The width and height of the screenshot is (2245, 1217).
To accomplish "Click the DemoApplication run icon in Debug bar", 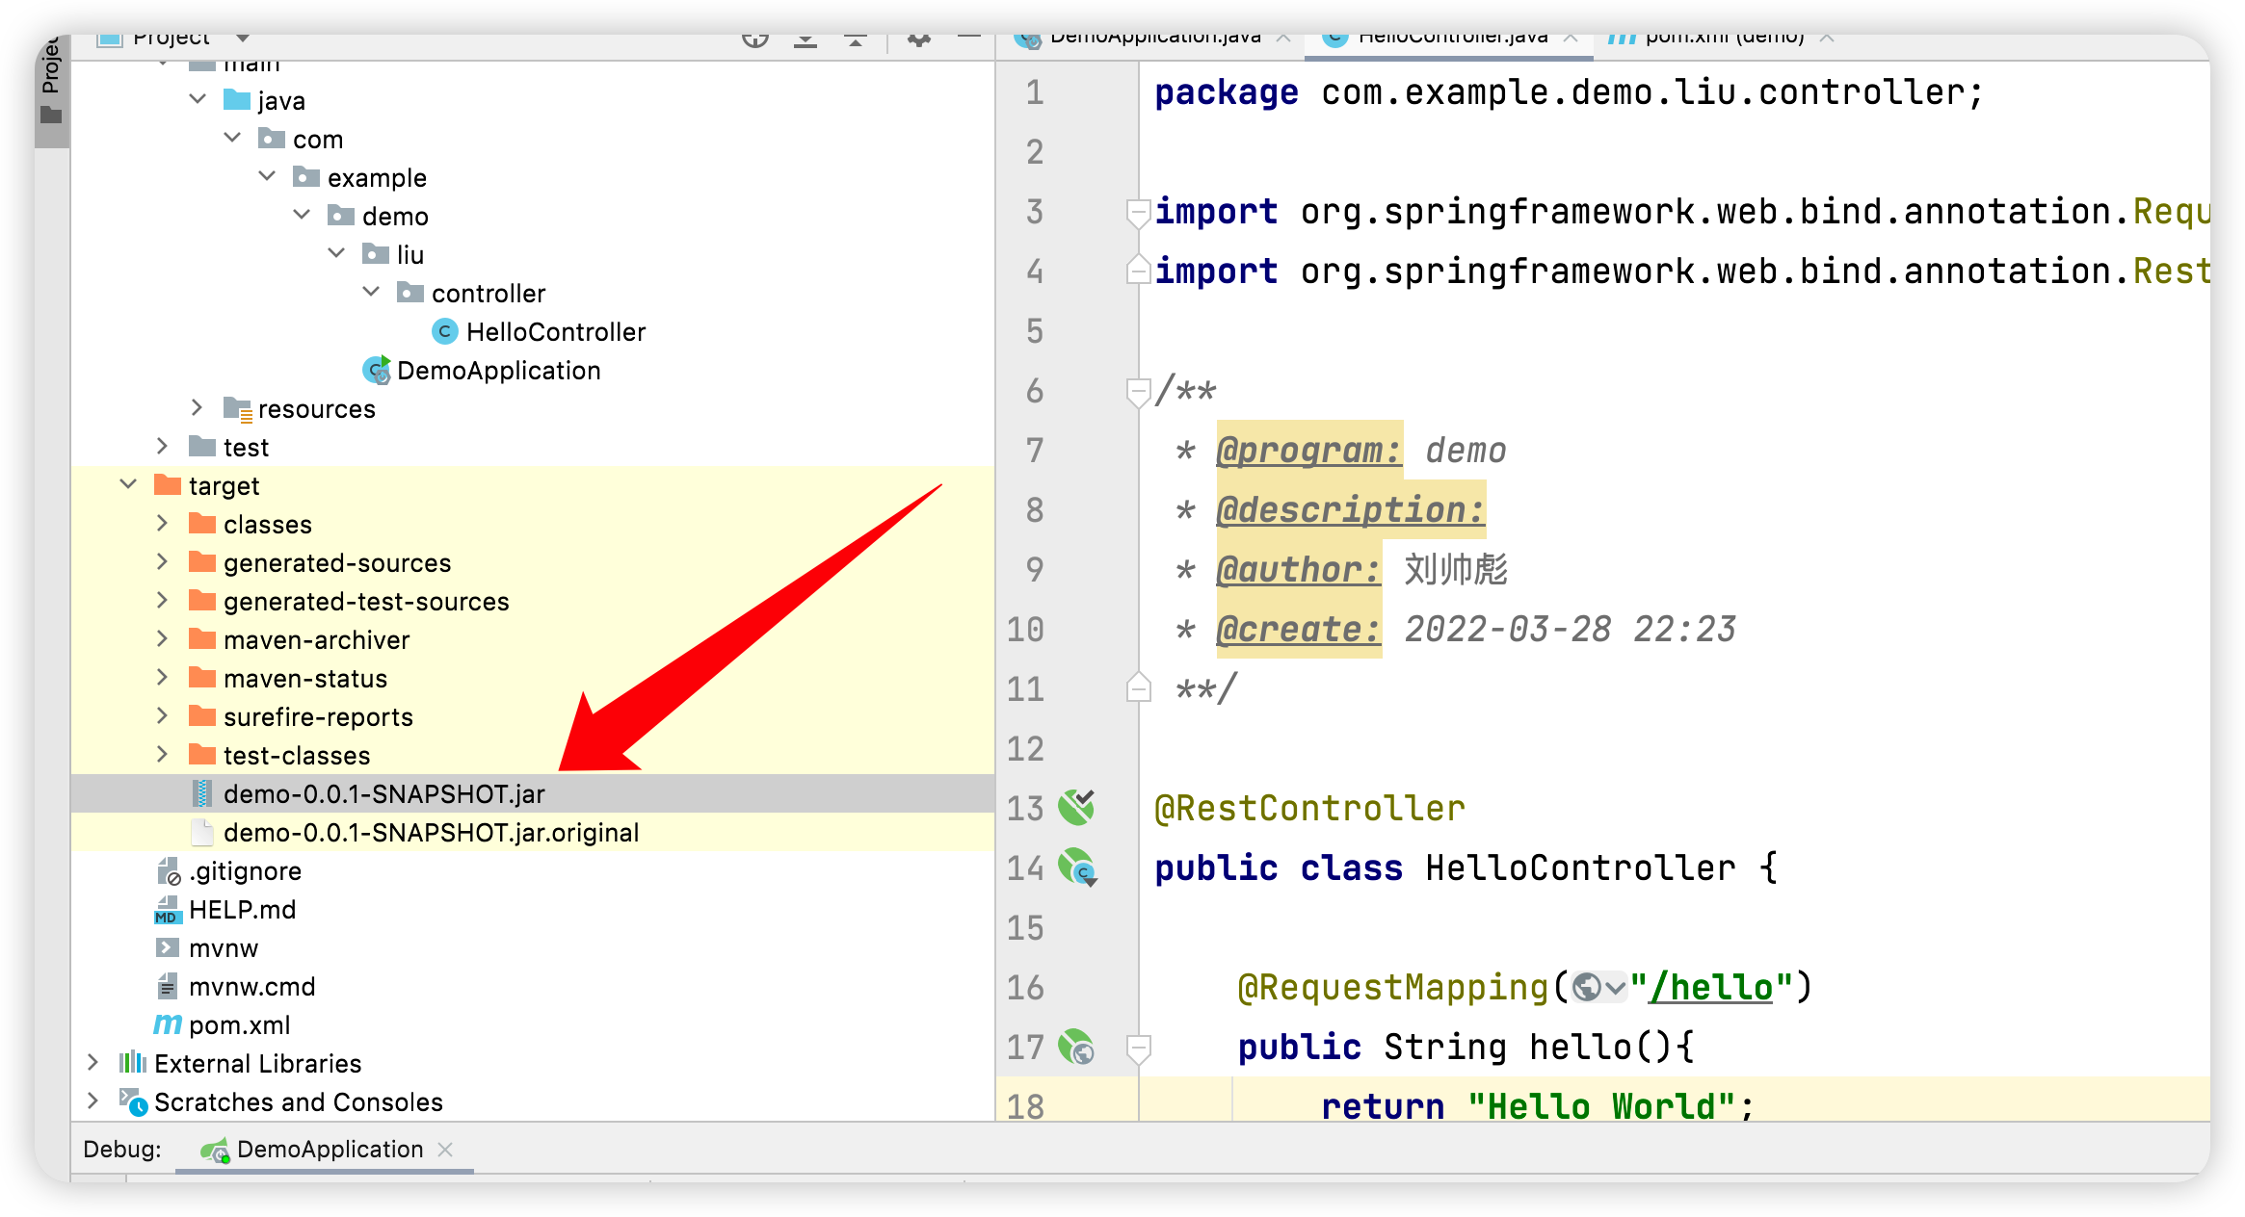I will (214, 1150).
